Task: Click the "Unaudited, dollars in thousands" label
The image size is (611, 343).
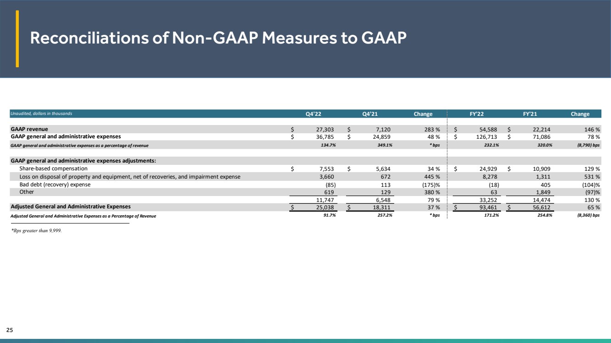Action: 41,114
